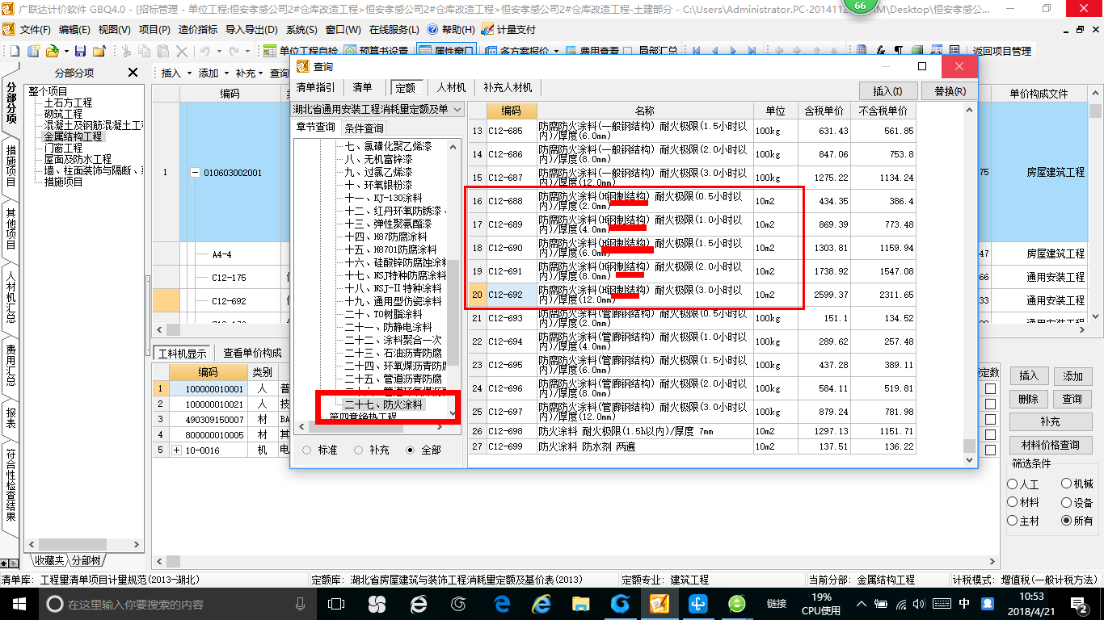Viewport: 1104px width, 620px height.
Task: Click the Help question mark icon
Action: pyautogui.click(x=432, y=29)
